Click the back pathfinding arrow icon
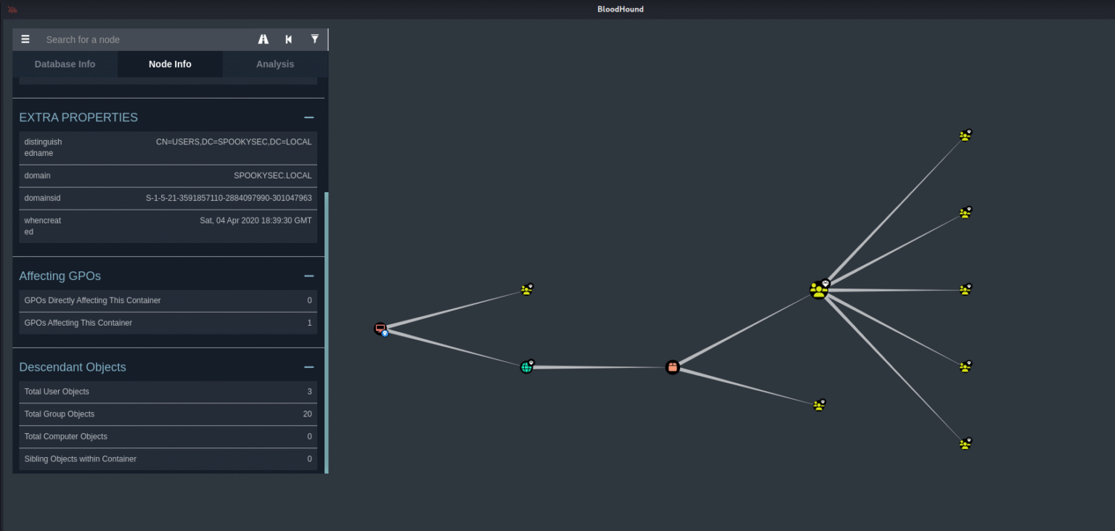The image size is (1115, 531). point(289,39)
